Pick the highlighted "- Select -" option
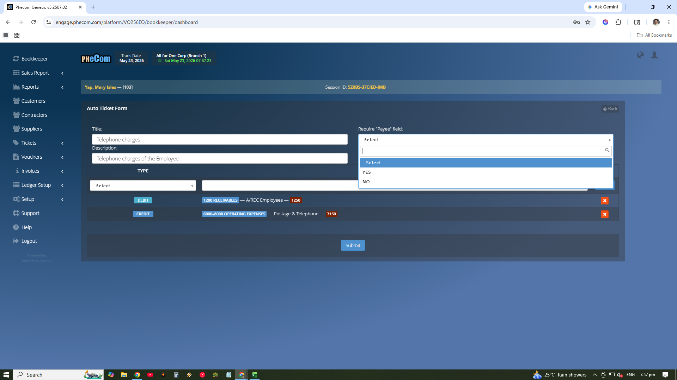Screen dimensions: 677x380 (x=486, y=163)
